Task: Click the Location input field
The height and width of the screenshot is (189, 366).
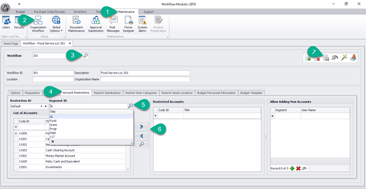Action: click(x=53, y=79)
